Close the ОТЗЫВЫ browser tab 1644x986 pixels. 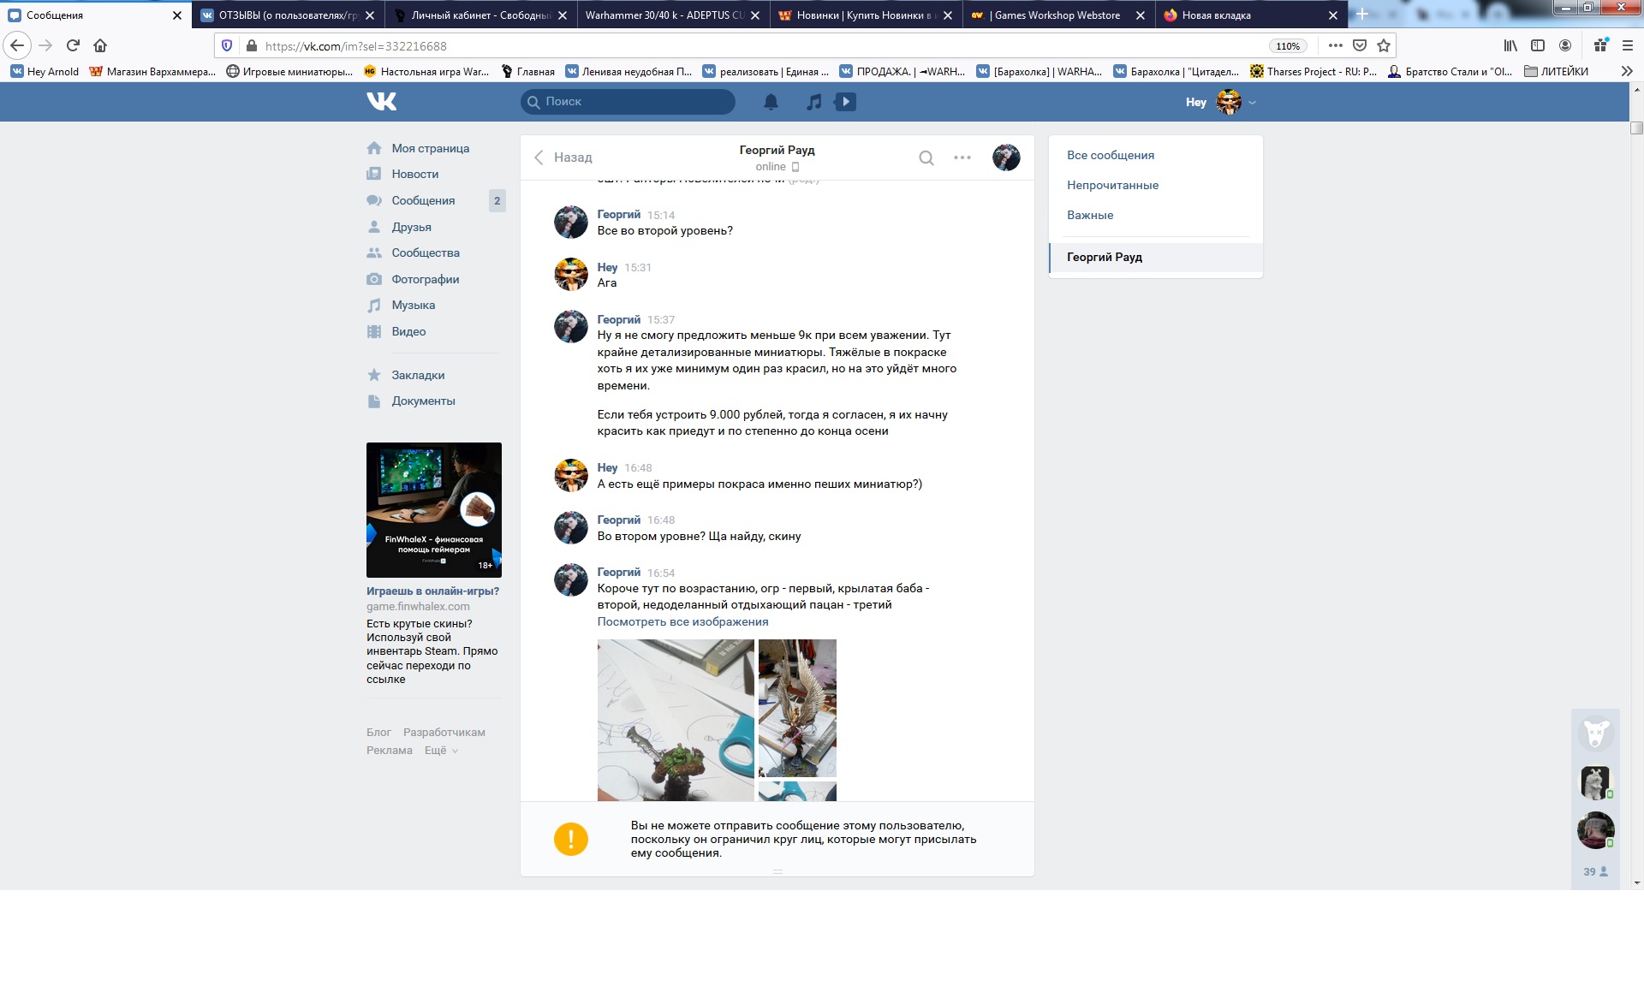[370, 15]
